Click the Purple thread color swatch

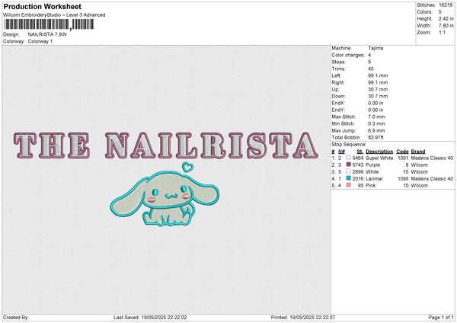point(349,165)
